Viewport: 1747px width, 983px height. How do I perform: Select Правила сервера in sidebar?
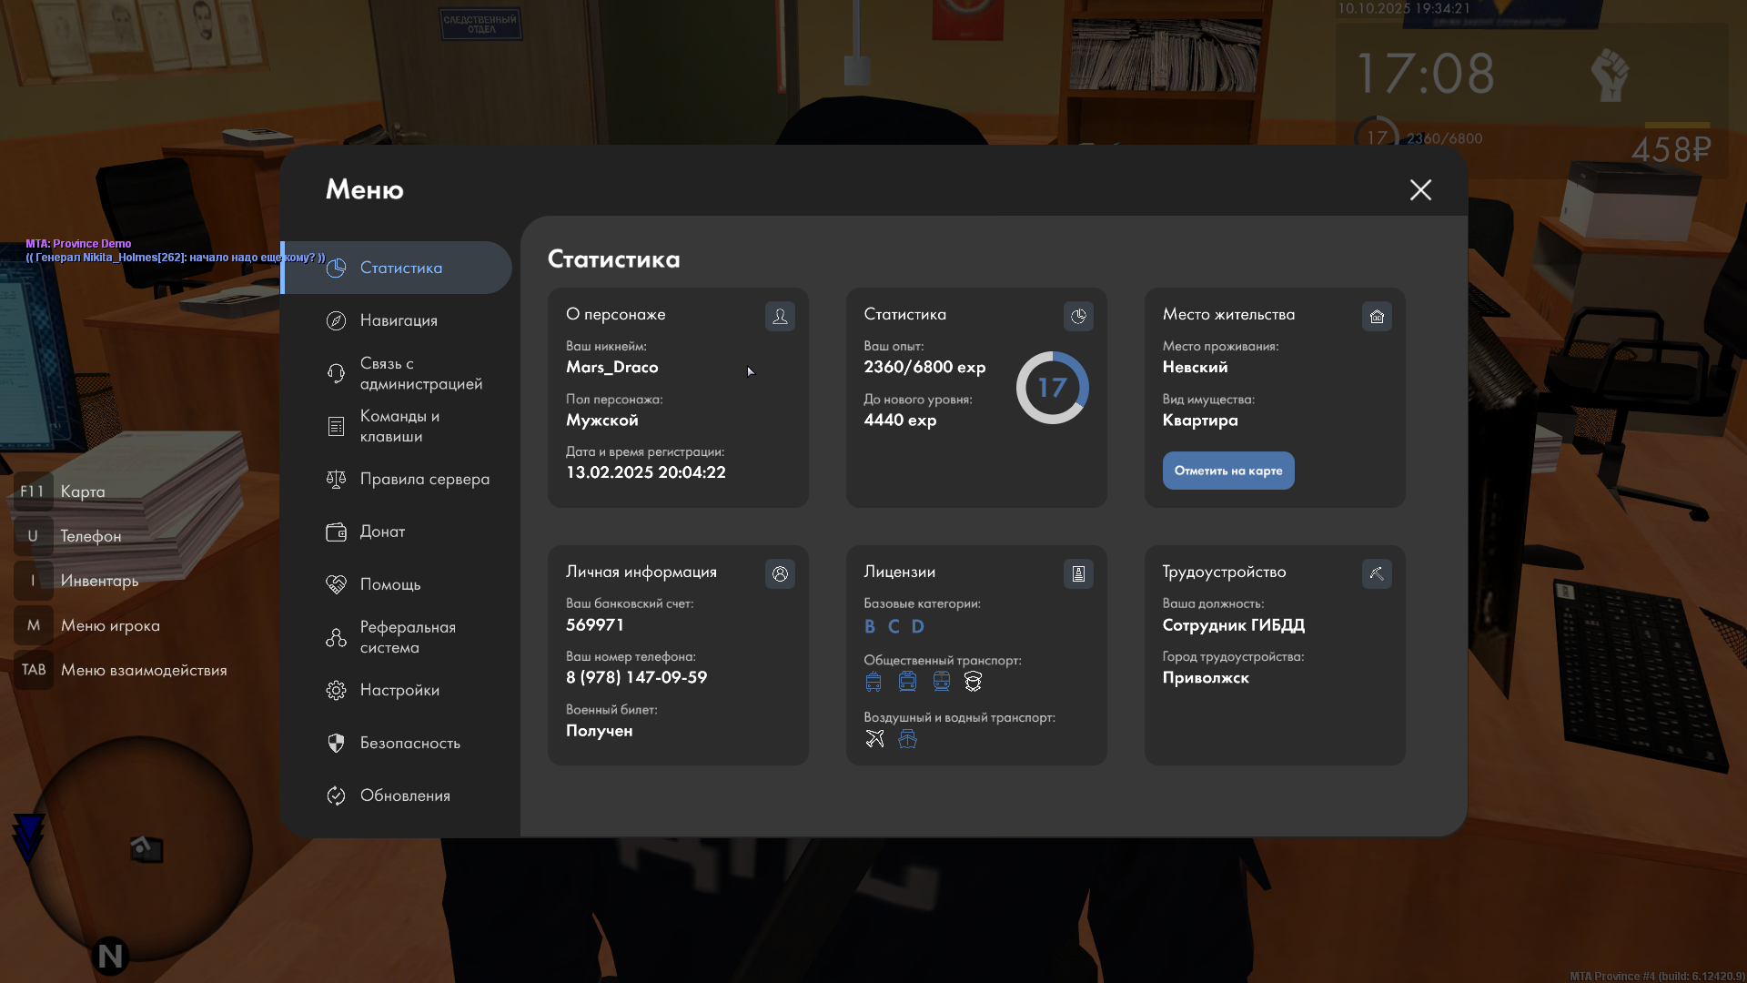click(423, 479)
